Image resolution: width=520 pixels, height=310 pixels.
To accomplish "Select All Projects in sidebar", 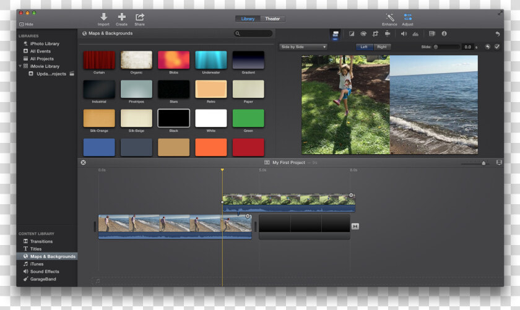I will (x=42, y=59).
